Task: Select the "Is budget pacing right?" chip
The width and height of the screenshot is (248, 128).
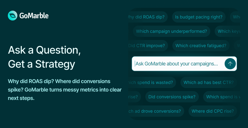Action: coord(199,17)
